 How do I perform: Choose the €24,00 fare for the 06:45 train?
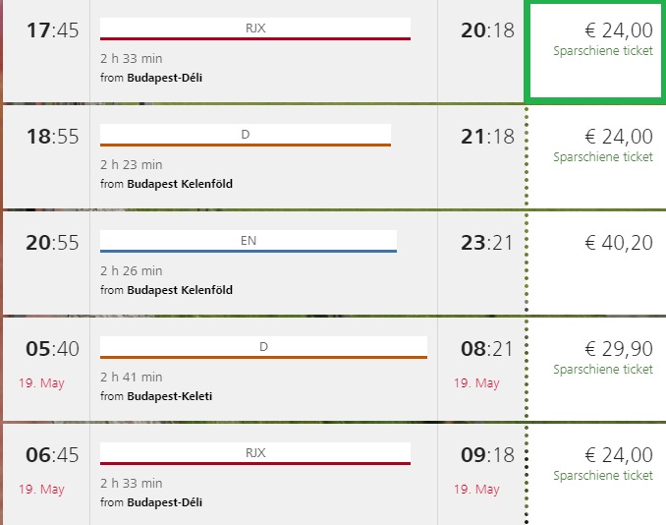tap(618, 455)
